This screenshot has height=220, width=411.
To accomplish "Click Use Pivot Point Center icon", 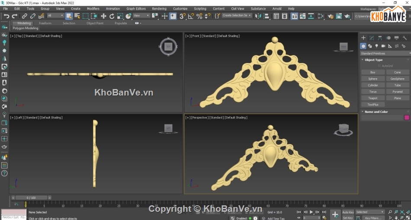I will click(x=155, y=16).
